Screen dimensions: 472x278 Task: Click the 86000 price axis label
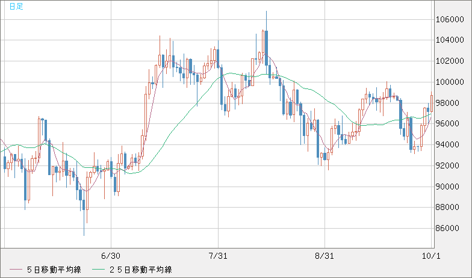(x=450, y=229)
